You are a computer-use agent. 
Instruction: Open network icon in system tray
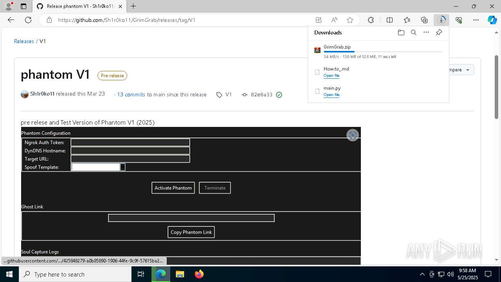point(441,274)
